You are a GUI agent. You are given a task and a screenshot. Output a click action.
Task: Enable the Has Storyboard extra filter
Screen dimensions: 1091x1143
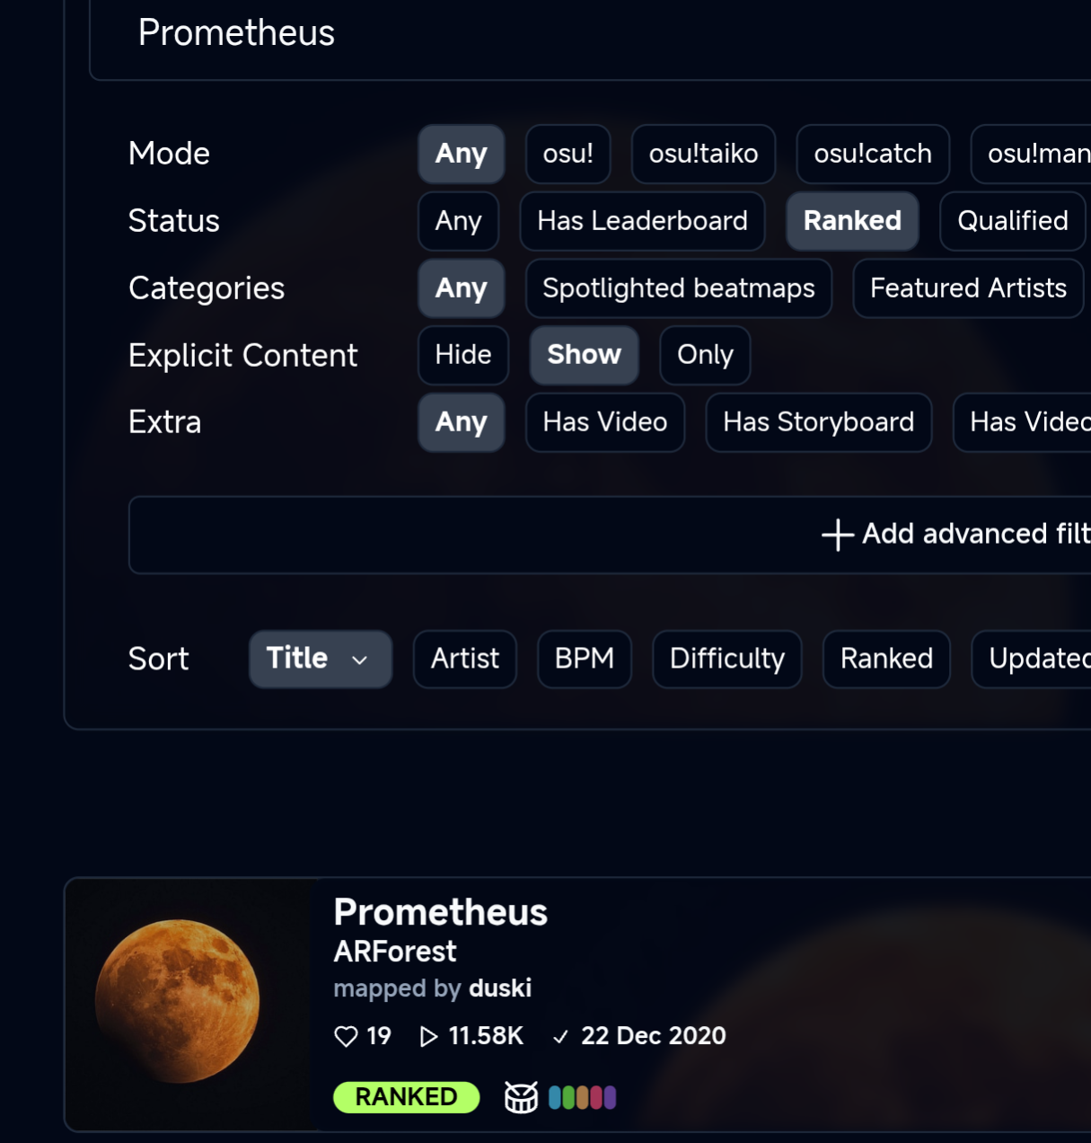tap(818, 422)
